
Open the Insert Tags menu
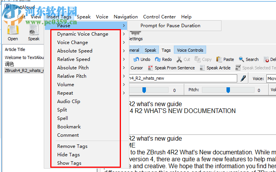click(x=59, y=17)
